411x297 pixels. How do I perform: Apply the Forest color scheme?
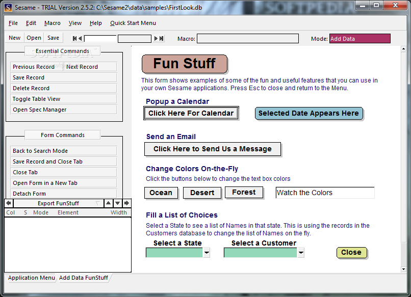pyautogui.click(x=244, y=192)
